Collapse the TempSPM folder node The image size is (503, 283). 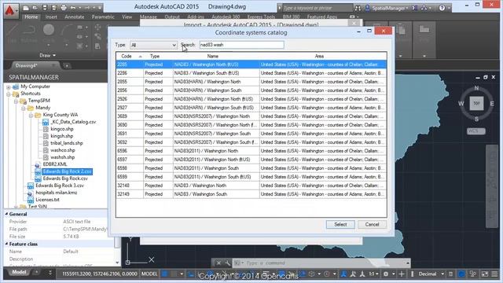pos(16,101)
